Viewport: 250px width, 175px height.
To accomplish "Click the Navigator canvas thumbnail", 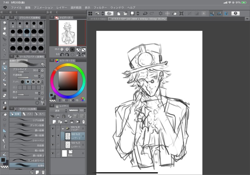I will [x=68, y=33].
